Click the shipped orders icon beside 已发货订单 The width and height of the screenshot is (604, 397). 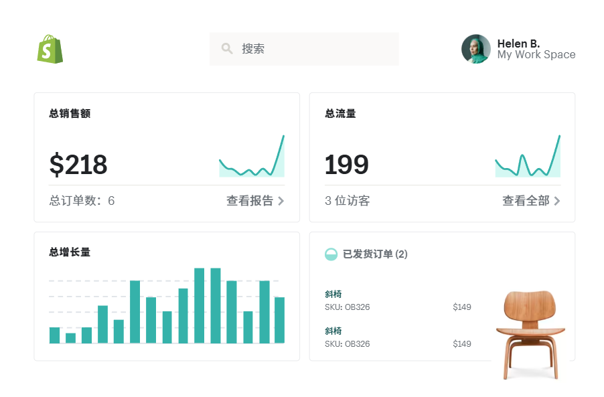(330, 254)
